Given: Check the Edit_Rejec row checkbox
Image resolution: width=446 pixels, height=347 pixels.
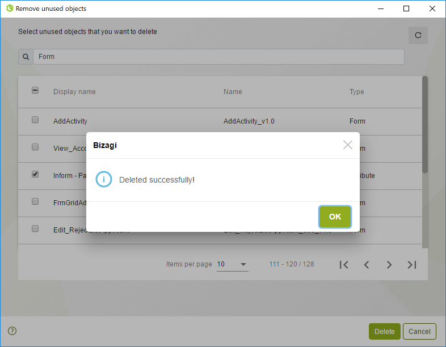Looking at the screenshot, I should click(x=35, y=228).
